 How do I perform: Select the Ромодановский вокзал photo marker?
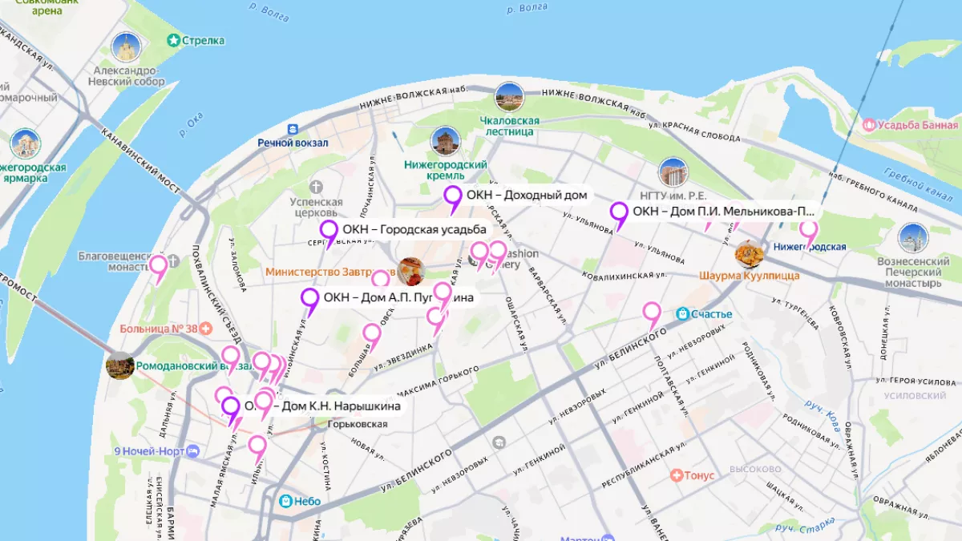(x=119, y=365)
